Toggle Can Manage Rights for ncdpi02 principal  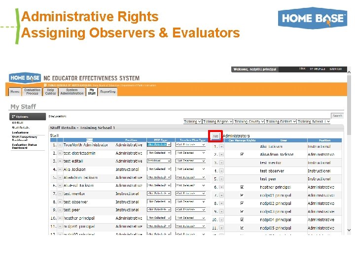(x=242, y=203)
